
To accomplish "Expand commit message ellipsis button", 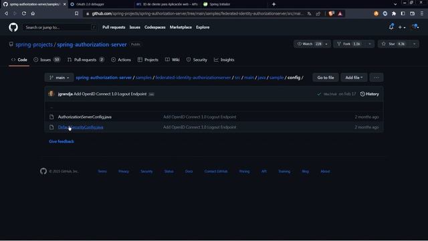I will click(x=152, y=94).
